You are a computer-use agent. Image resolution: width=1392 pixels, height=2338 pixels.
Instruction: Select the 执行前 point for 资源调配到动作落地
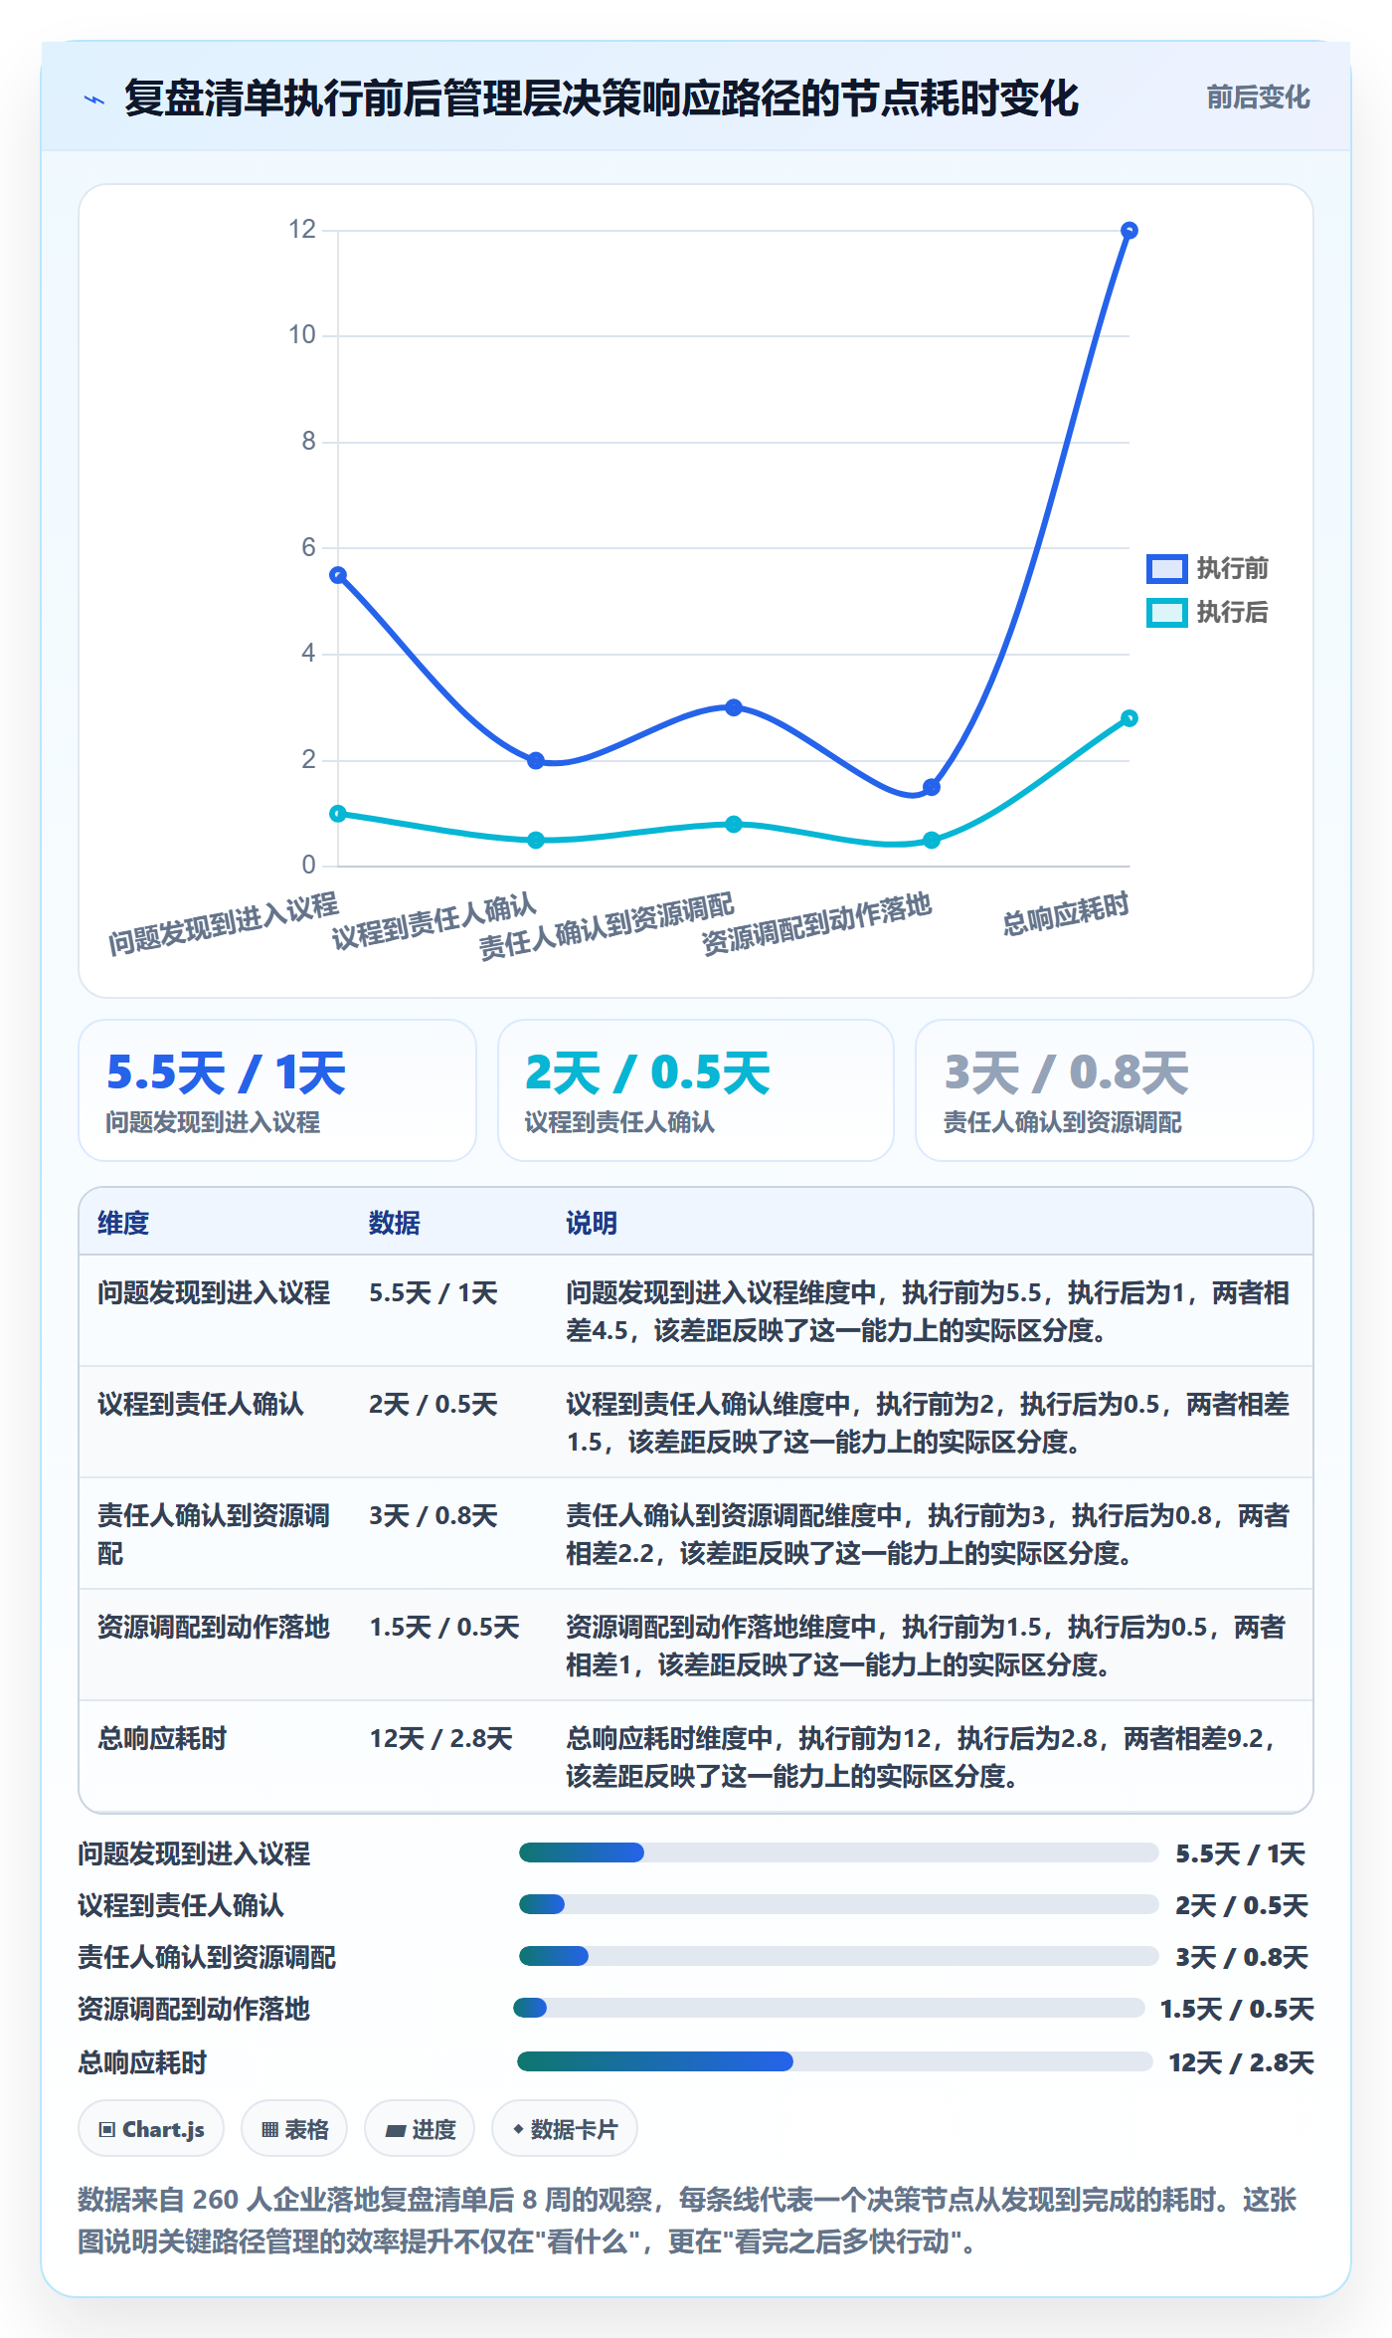pyautogui.click(x=932, y=787)
